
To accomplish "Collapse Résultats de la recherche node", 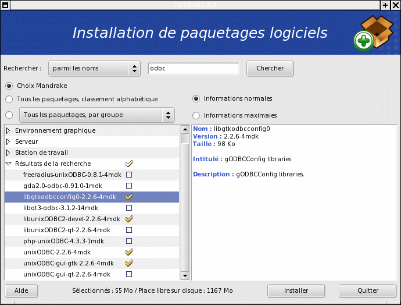I will tap(9, 164).
